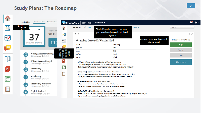This screenshot has height=113, width=201.
Task: Click the Naviance star logo
Action: click(x=64, y=23)
